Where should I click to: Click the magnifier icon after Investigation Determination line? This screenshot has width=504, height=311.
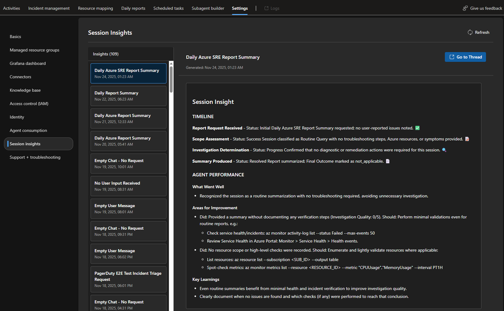coord(444,150)
